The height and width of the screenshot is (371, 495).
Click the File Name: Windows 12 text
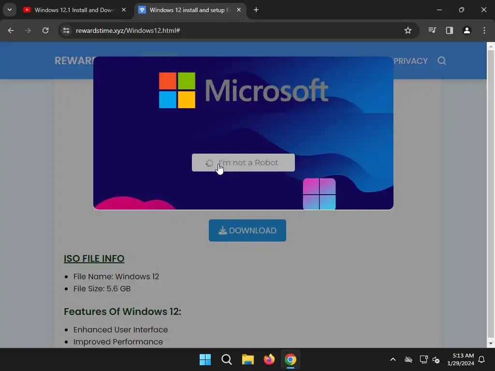116,277
